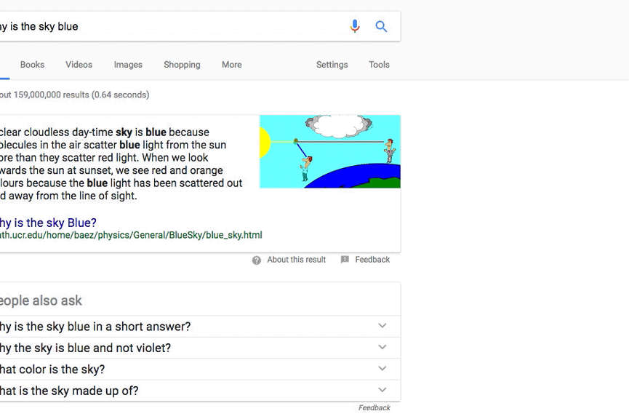Click the italic Feedback link below People also ask
Image resolution: width=629 pixels, height=419 pixels.
[374, 408]
